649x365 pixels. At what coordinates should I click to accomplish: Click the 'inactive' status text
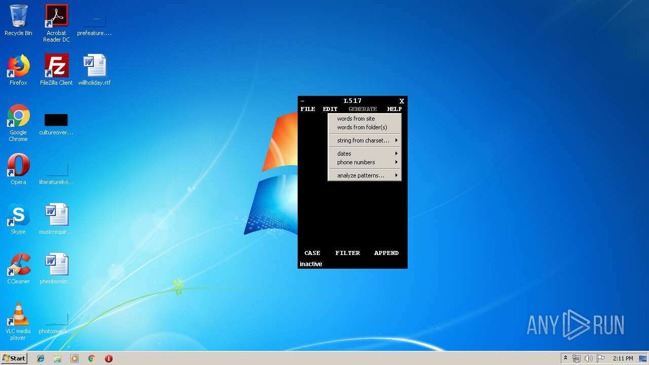coord(311,264)
